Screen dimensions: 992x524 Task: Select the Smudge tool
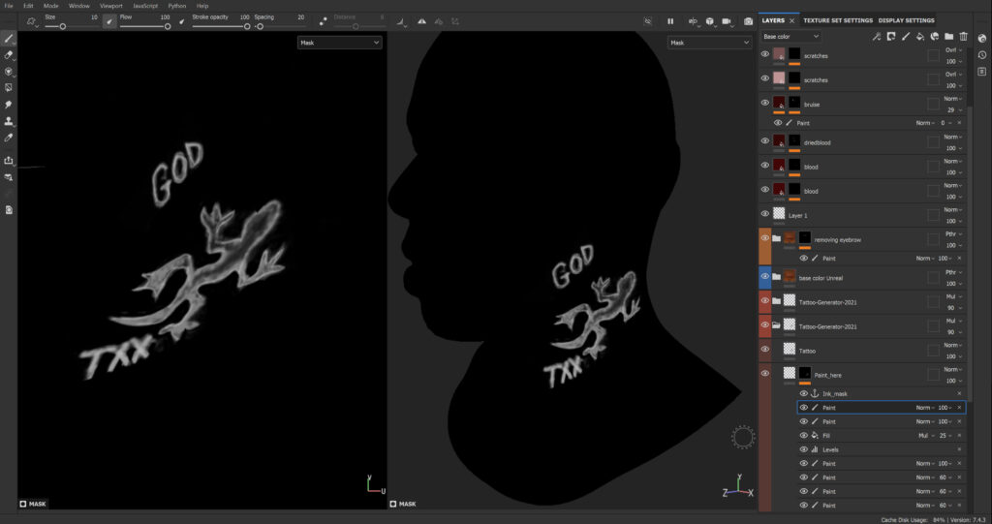click(9, 105)
